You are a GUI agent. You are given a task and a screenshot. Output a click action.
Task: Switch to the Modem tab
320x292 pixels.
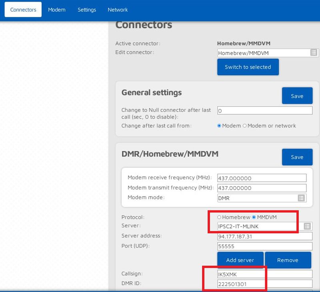[57, 10]
